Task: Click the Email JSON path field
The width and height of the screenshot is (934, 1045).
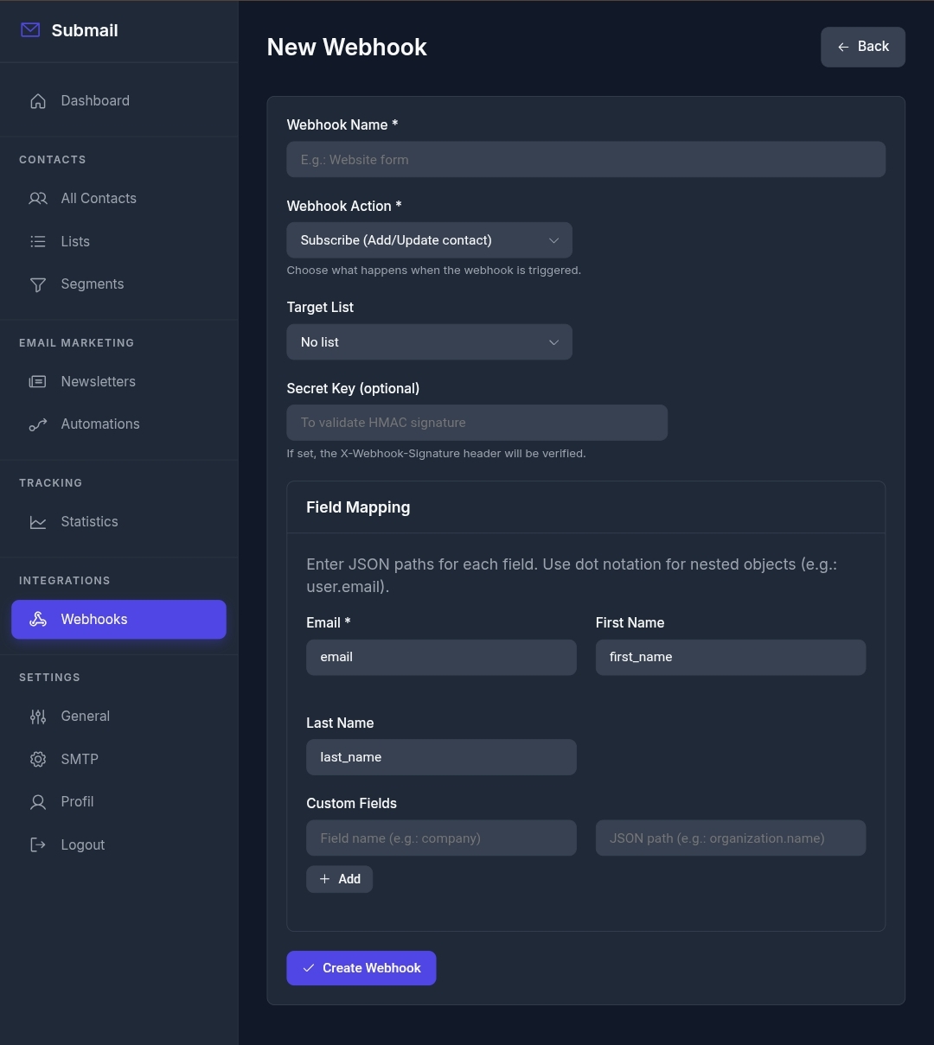Action: tap(441, 658)
